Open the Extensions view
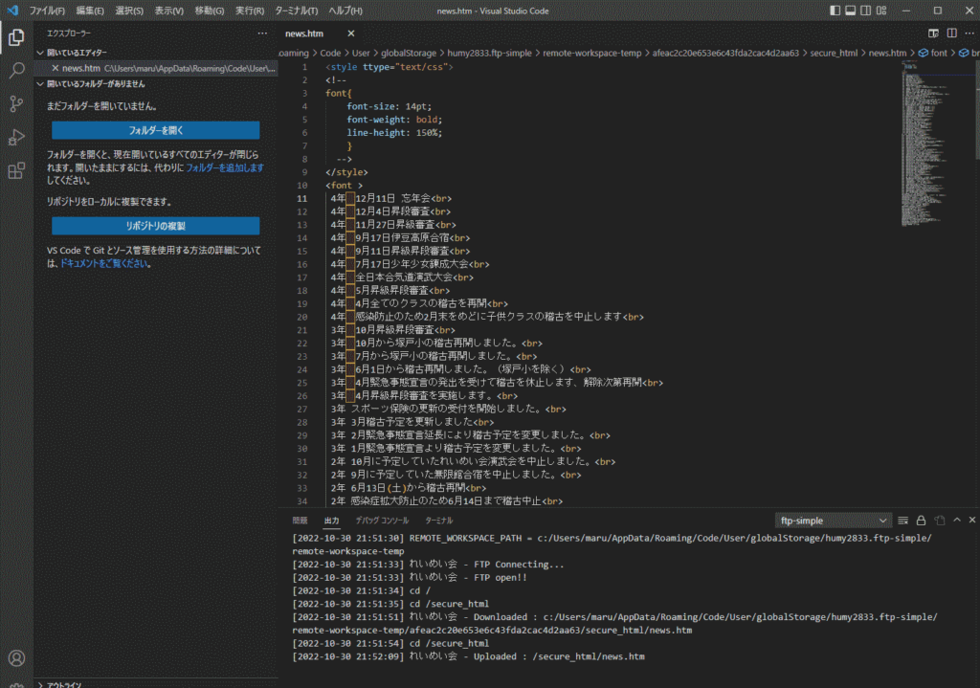This screenshot has width=980, height=688. [x=16, y=171]
